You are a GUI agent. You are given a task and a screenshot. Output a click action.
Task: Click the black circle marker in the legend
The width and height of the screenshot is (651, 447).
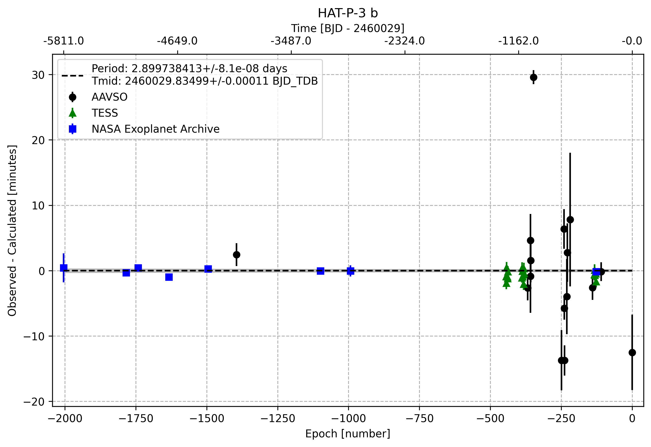point(72,97)
